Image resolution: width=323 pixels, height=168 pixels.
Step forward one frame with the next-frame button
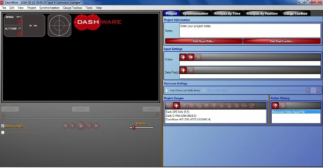coord(89,126)
